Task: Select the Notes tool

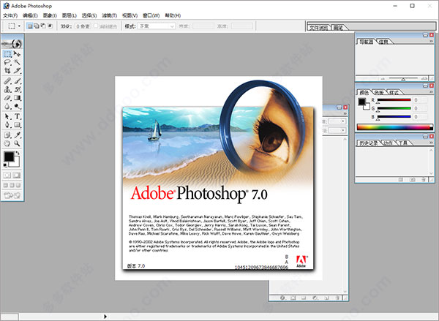Action: coord(7,135)
